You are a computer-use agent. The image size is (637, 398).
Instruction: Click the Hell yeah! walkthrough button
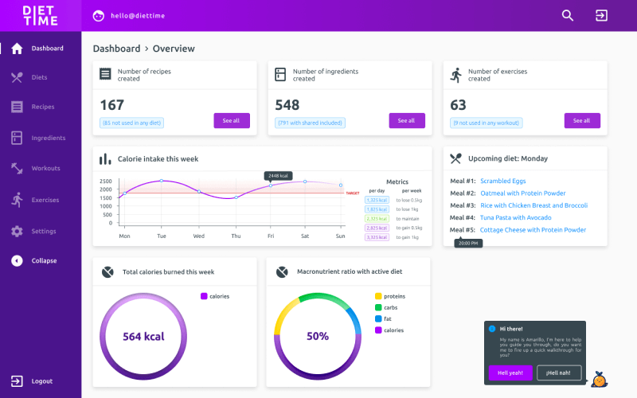coord(510,373)
